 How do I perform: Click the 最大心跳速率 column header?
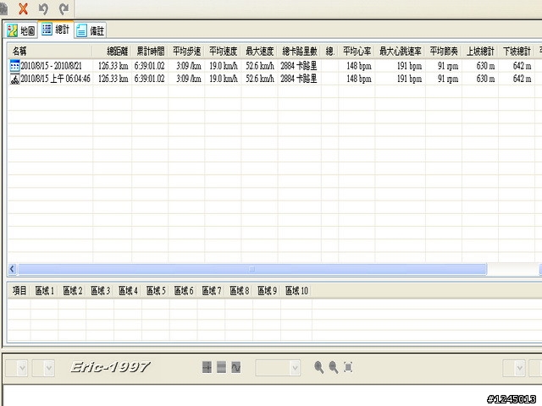point(401,52)
